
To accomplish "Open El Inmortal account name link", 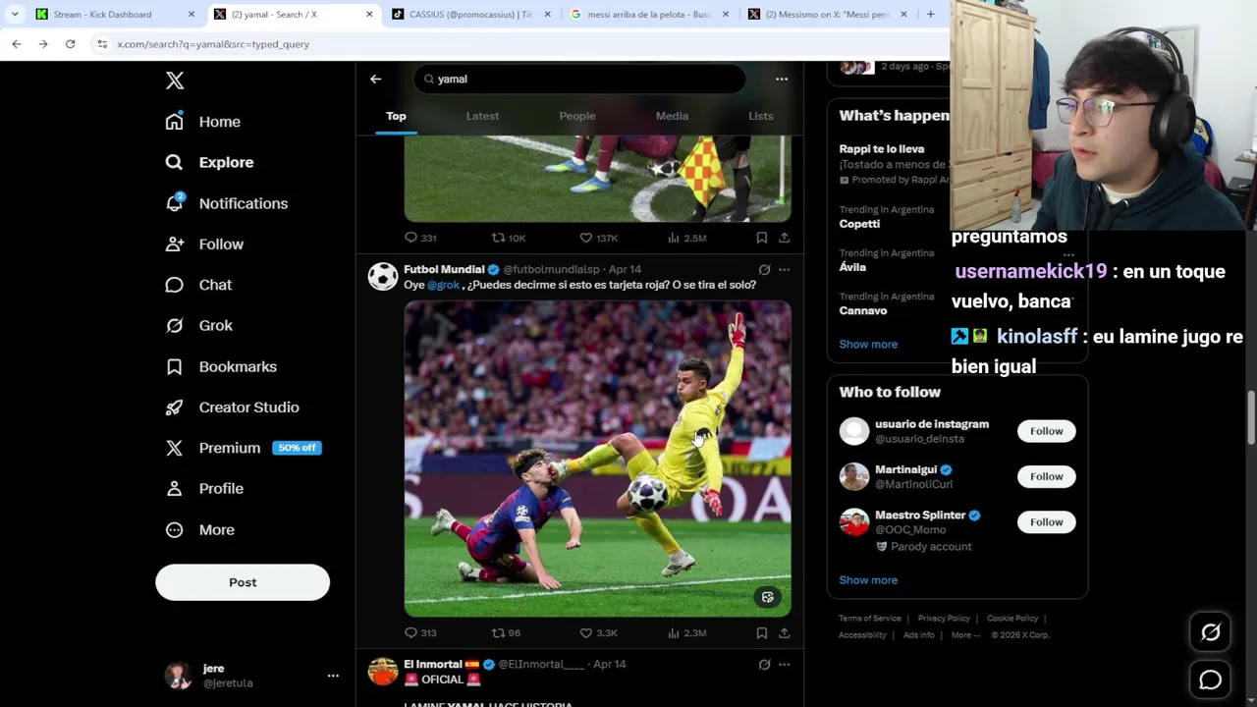I will pos(433,664).
